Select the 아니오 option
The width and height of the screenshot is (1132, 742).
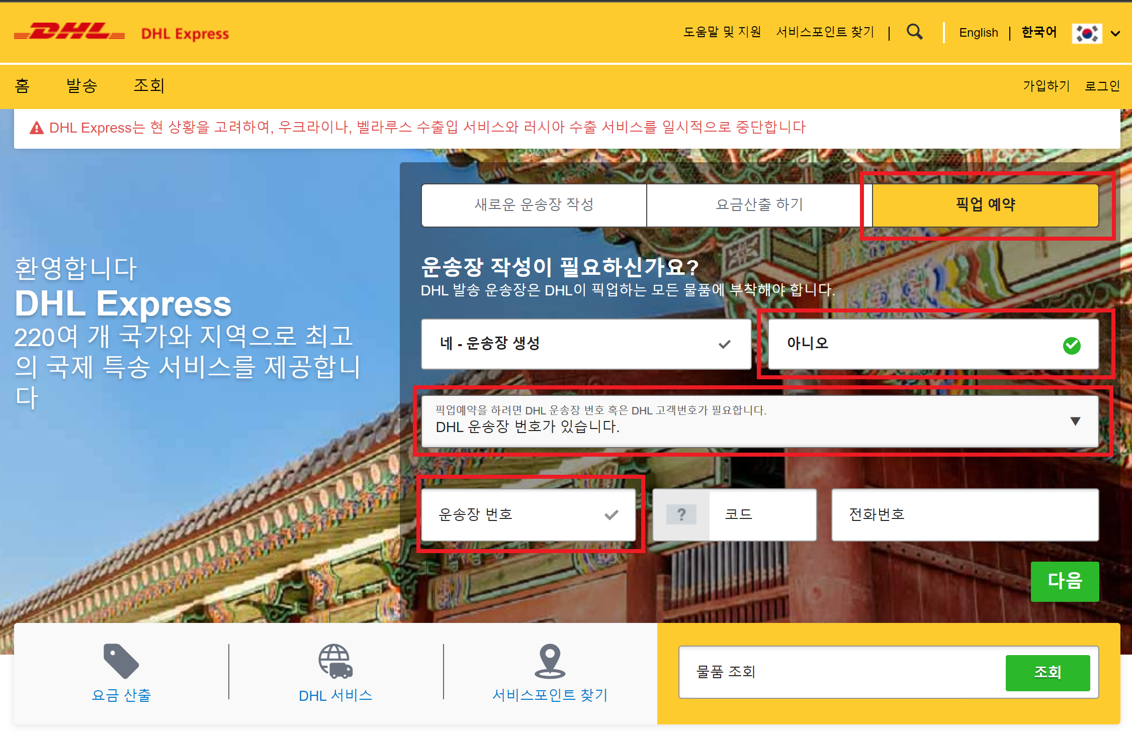(x=933, y=344)
